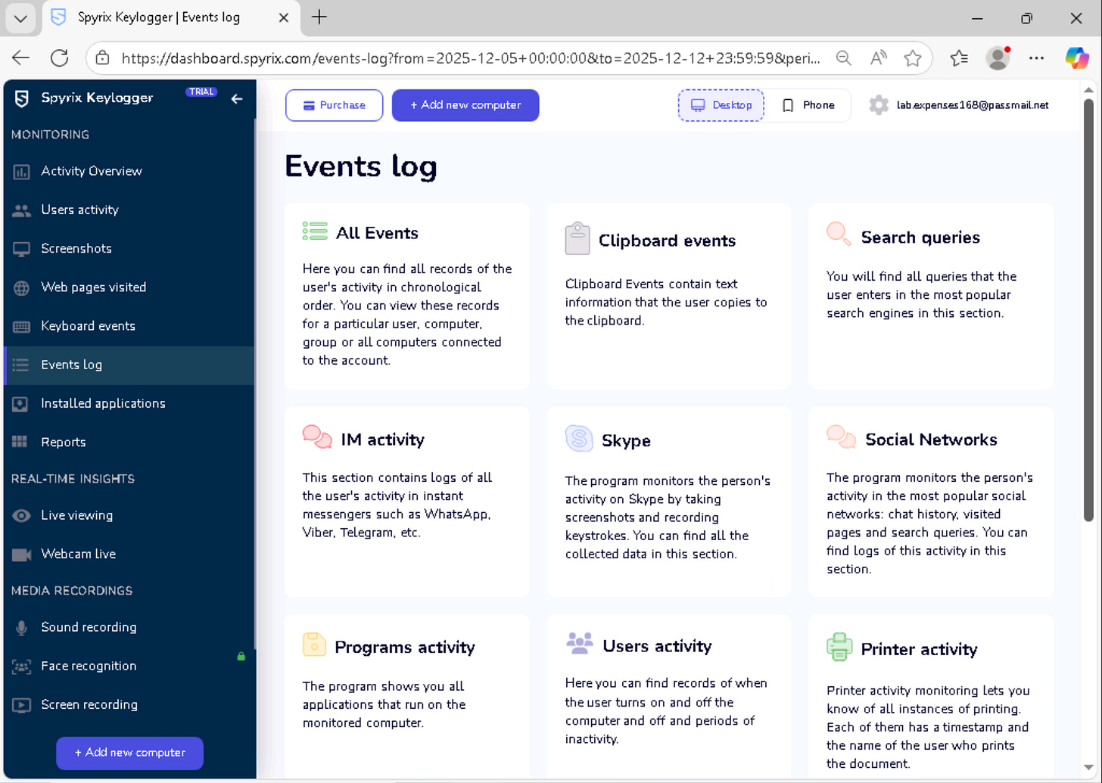Click the Screen recording play icon
The height and width of the screenshot is (783, 1102).
21,705
